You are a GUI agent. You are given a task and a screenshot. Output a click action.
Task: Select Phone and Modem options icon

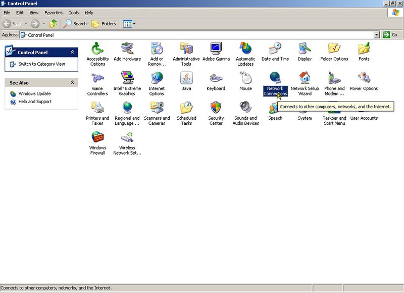[x=334, y=78]
